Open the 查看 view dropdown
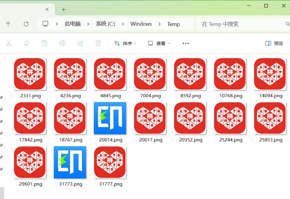The height and width of the screenshot is (199, 290). point(159,43)
